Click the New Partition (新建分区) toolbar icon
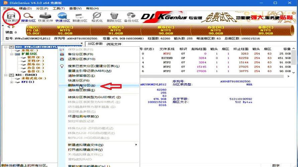298x167 pixels. click(80, 17)
